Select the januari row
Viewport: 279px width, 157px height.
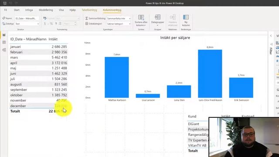pos(39,47)
